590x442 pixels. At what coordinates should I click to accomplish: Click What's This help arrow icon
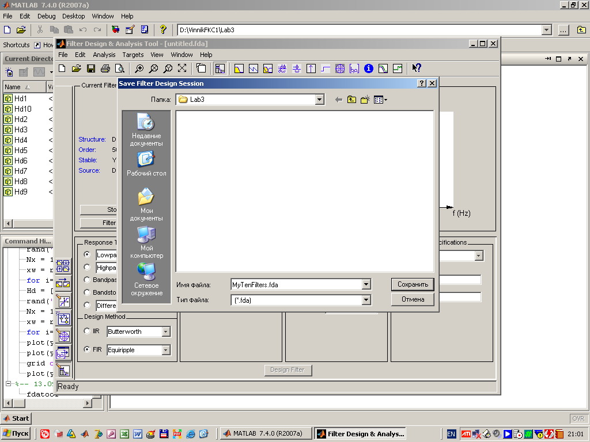coord(417,68)
